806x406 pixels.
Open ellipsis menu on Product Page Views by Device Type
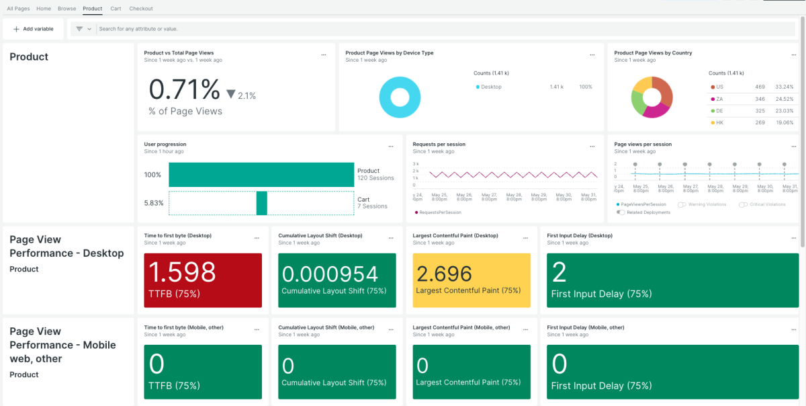pyautogui.click(x=592, y=55)
